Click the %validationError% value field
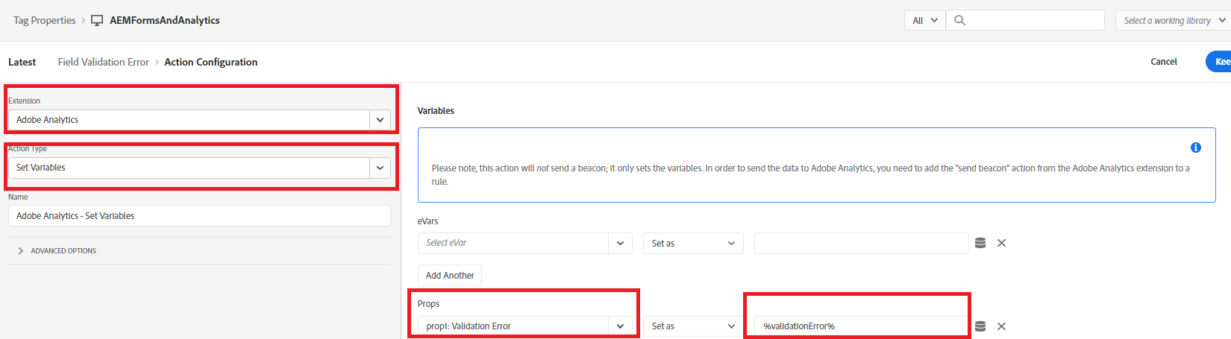Viewport: 1231px width, 339px height. (862, 326)
